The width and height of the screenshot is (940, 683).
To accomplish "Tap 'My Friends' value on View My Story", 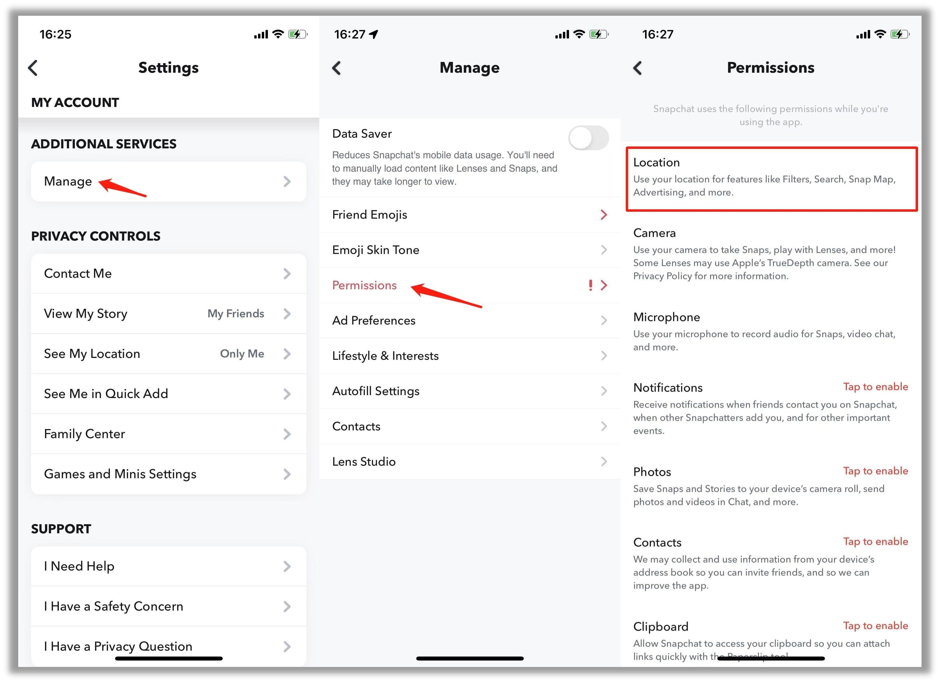I will pyautogui.click(x=236, y=314).
